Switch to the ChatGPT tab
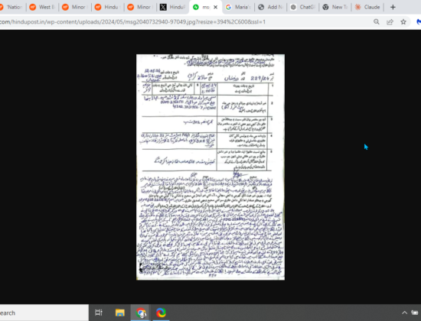 [303, 7]
